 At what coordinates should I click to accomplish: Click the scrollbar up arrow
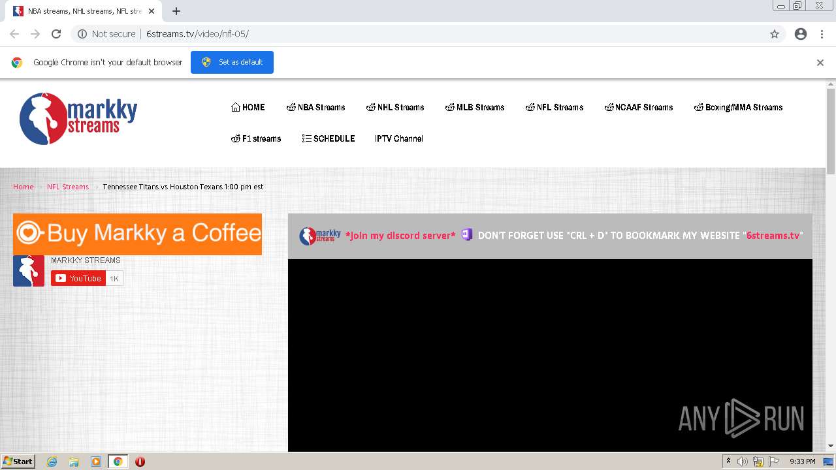pos(831,84)
